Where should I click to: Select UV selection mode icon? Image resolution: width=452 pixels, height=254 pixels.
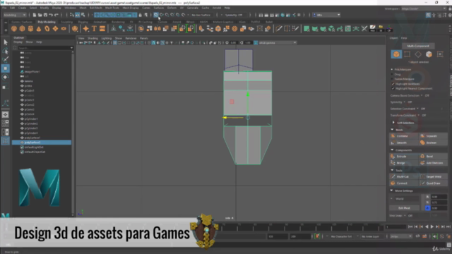coord(440,54)
